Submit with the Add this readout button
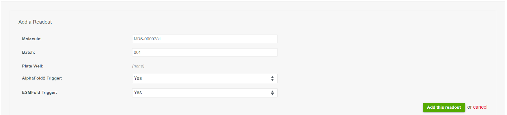Viewport: 507px width, 115px height. (444, 107)
